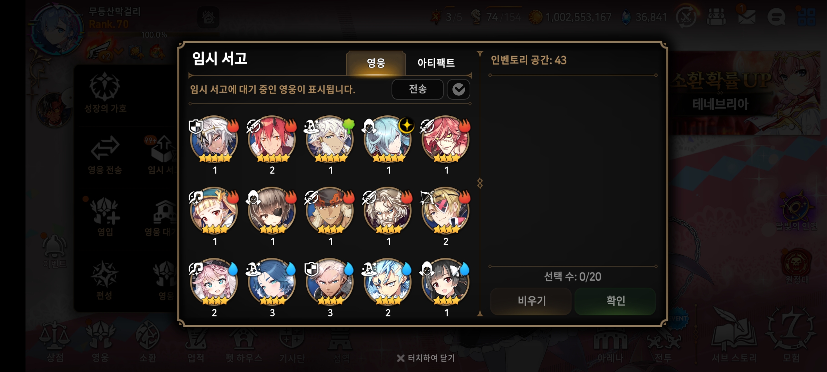The image size is (827, 372).
Task: Select the blonde ranger hero with pink eyepatch
Action: point(446,211)
